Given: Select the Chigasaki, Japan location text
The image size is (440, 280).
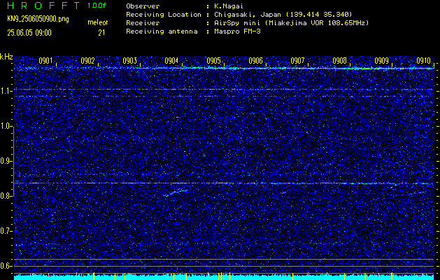Looking at the screenshot, I should [283, 15].
